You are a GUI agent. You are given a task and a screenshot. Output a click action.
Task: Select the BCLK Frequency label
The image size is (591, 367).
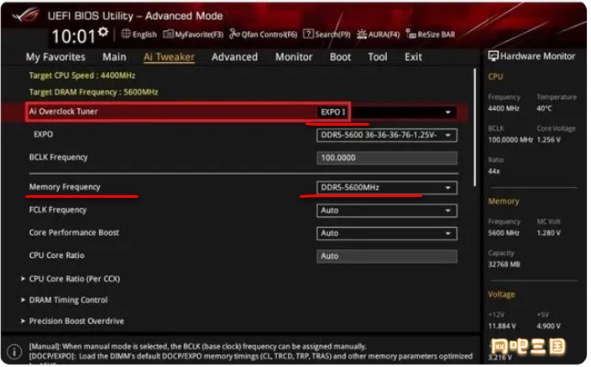59,158
